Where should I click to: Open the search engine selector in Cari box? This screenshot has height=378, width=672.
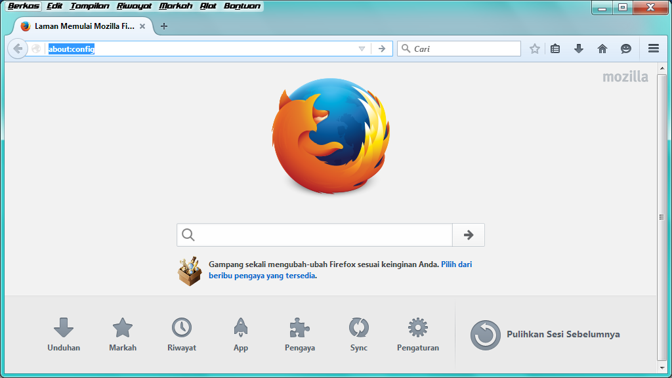click(407, 48)
